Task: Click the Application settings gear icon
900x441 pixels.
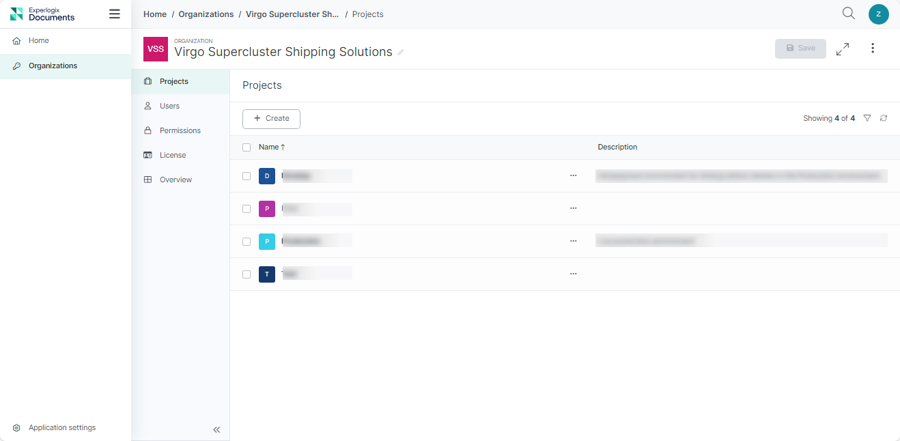Action: pos(17,428)
